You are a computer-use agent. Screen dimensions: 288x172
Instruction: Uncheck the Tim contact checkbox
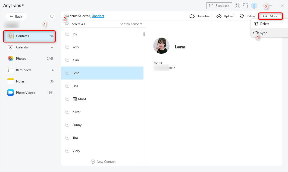[67, 138]
